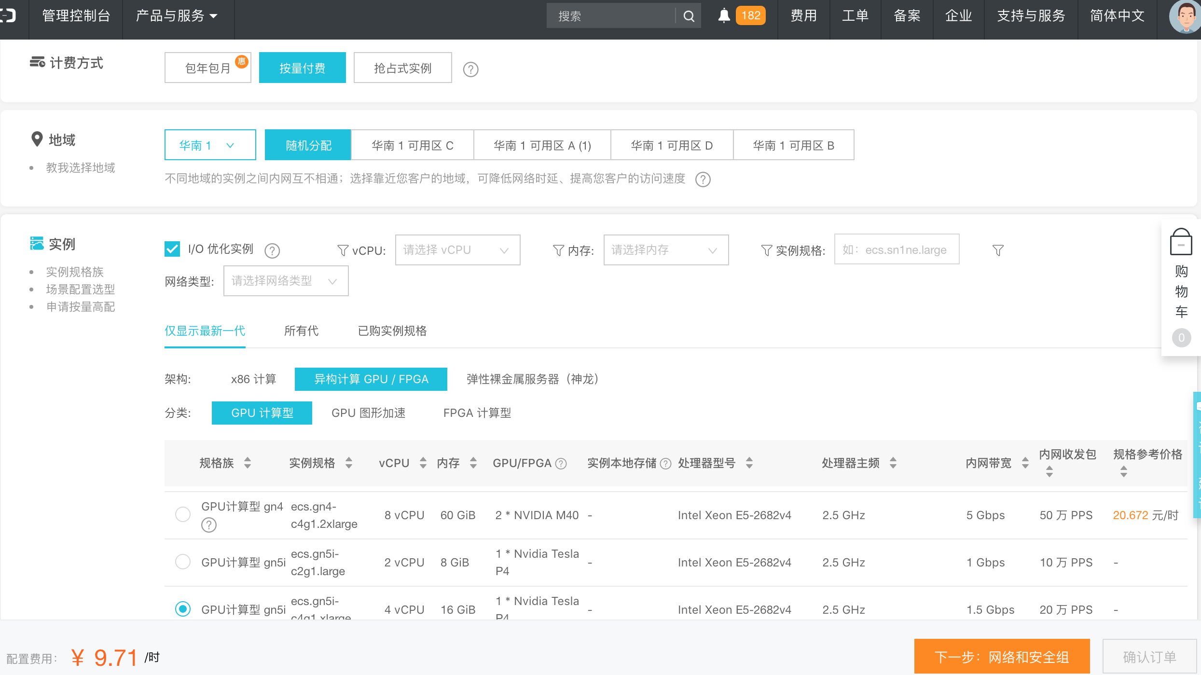Click the help icon next to I/O 优化实例
Viewport: 1201px width, 675px height.
pyautogui.click(x=272, y=250)
